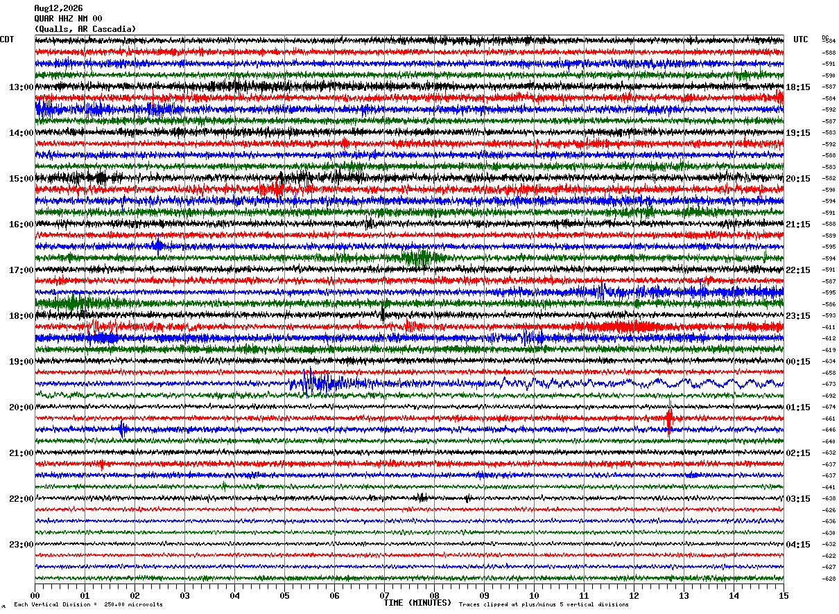Select the 18:00 CDT time label
The width and height of the screenshot is (839, 614).
[21, 316]
